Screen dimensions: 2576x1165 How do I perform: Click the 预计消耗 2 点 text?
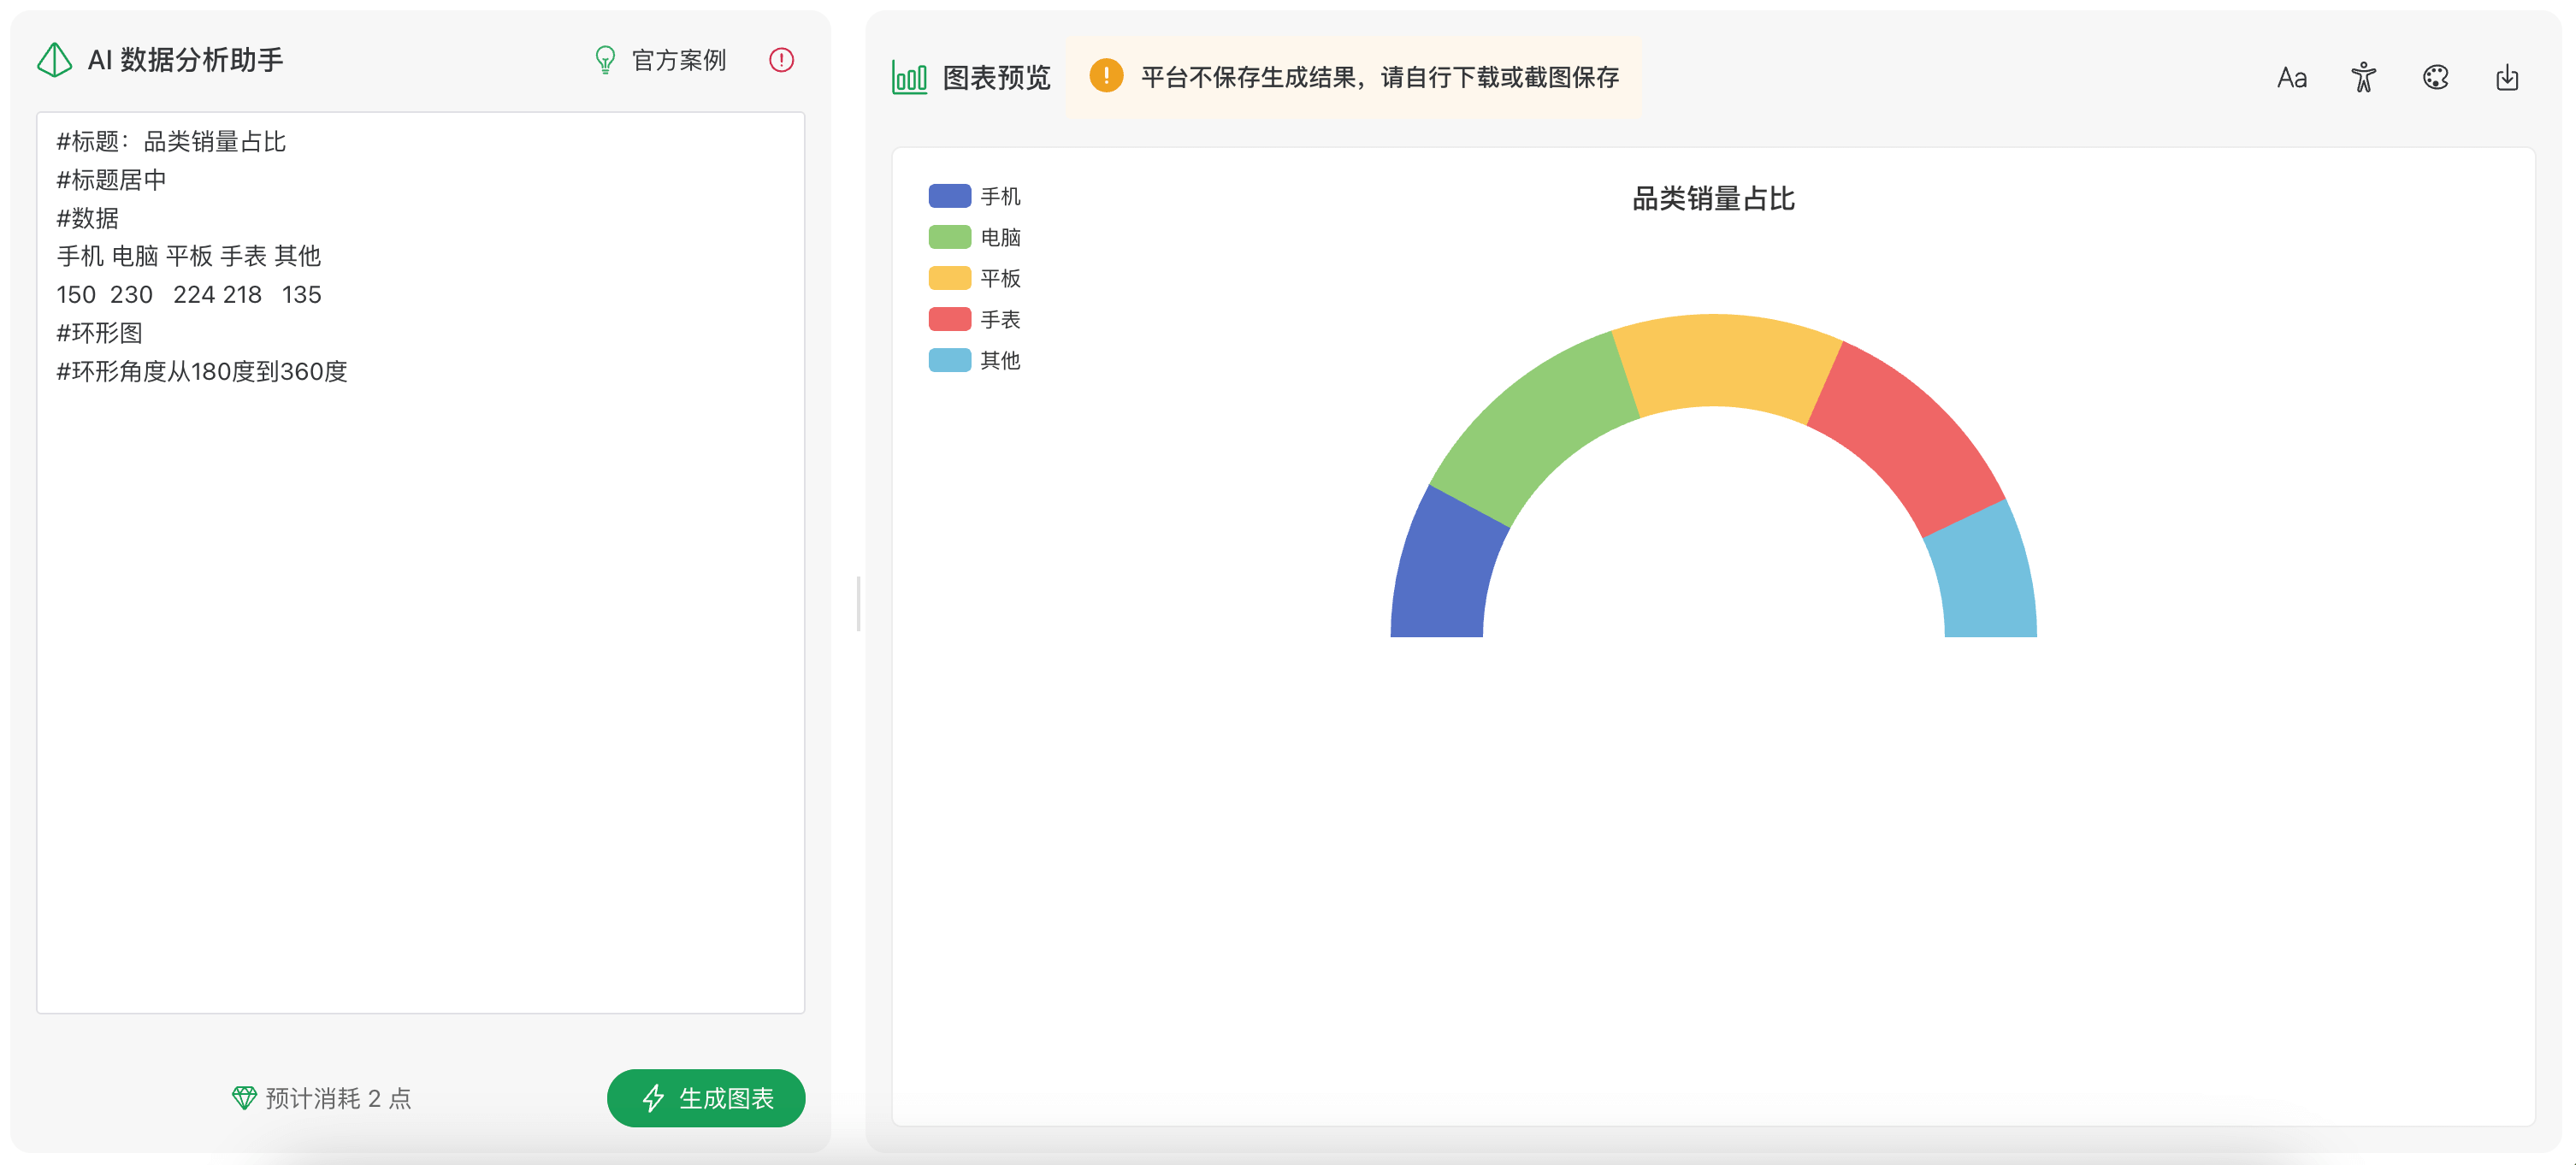pos(339,1098)
